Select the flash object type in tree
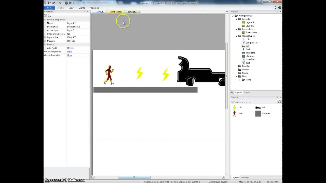Viewport: 326px width, 183px height. pyautogui.click(x=248, y=49)
